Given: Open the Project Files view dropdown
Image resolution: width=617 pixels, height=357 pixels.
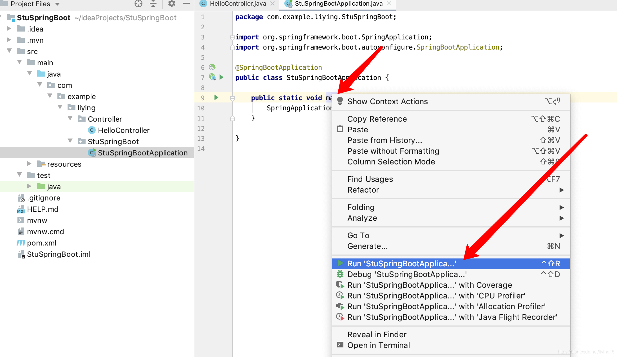Looking at the screenshot, I should click(57, 4).
